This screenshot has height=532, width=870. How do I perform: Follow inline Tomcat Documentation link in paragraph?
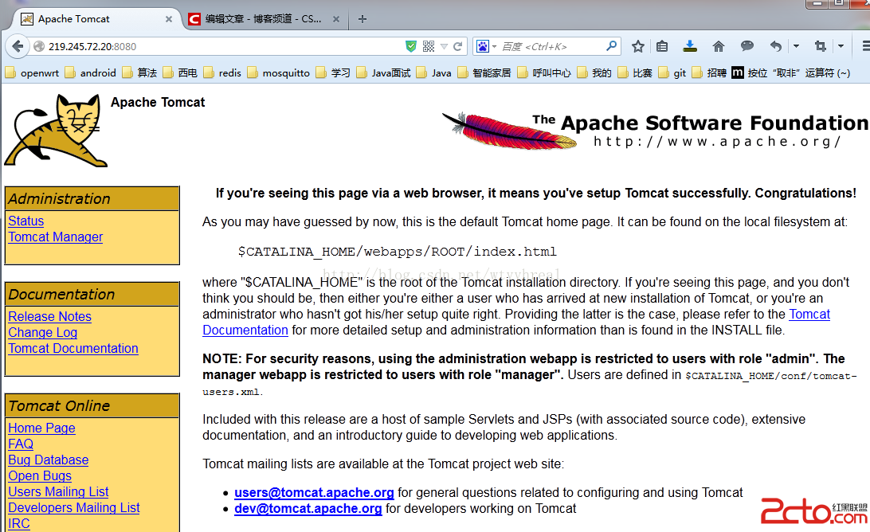pyautogui.click(x=245, y=330)
